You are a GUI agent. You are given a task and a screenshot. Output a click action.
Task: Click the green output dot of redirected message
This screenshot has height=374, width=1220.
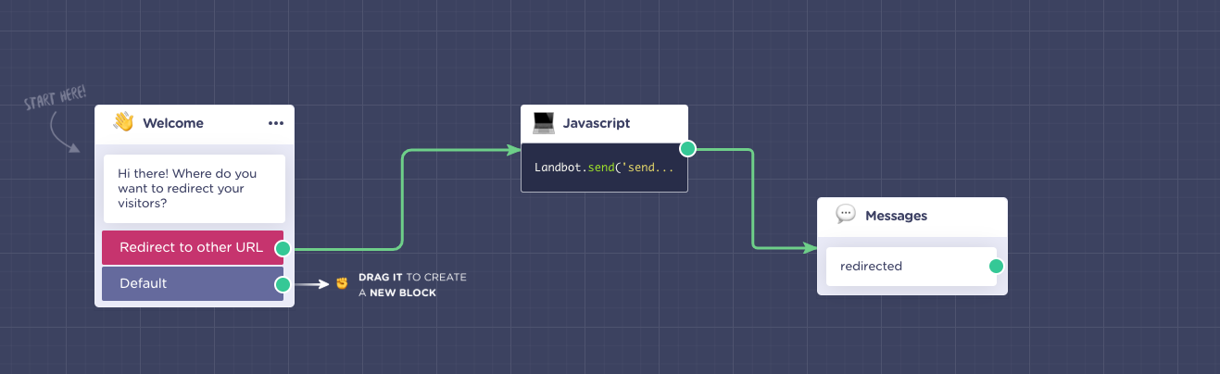(x=996, y=267)
